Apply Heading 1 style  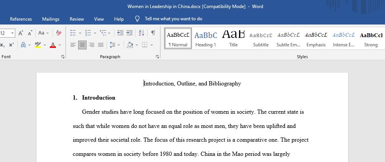206,38
